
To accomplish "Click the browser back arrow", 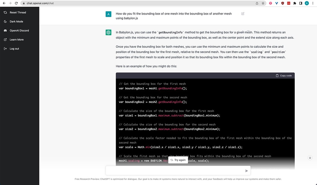I will coord(4,3).
